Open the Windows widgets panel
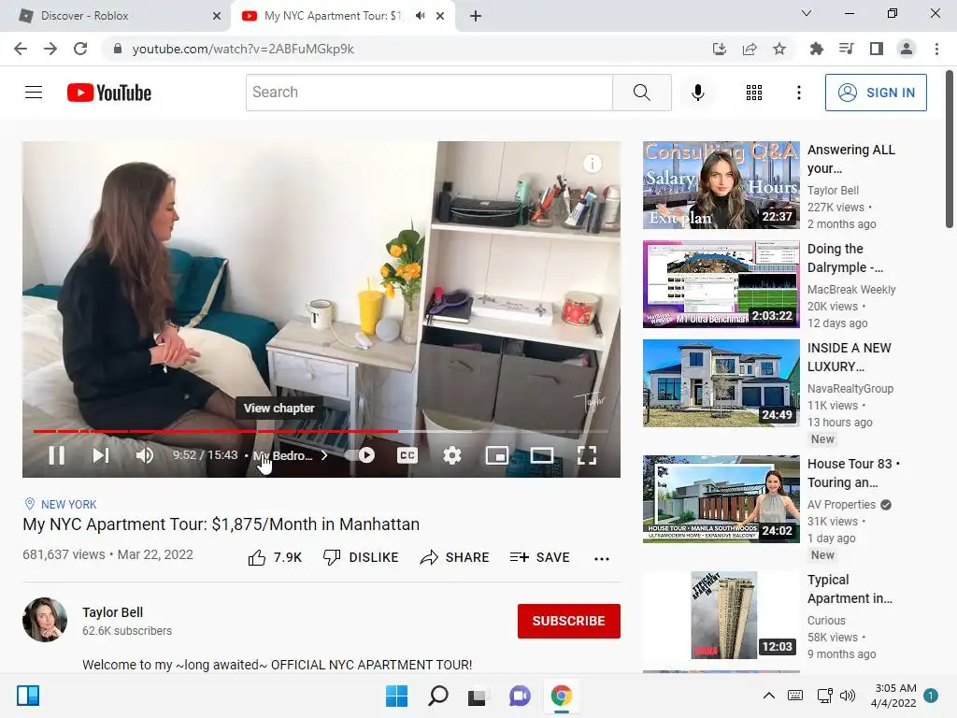This screenshot has height=718, width=957. point(28,696)
